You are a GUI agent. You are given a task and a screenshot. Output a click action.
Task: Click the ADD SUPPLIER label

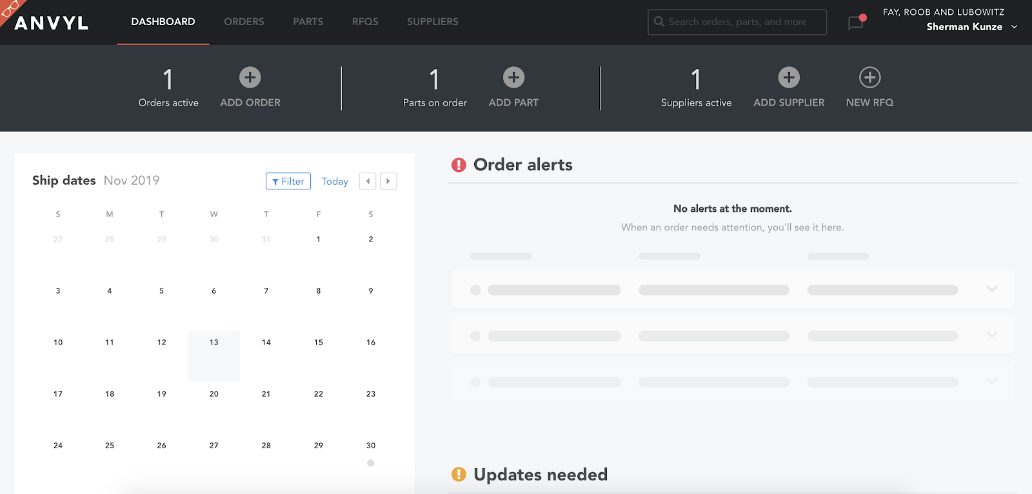[x=789, y=102]
